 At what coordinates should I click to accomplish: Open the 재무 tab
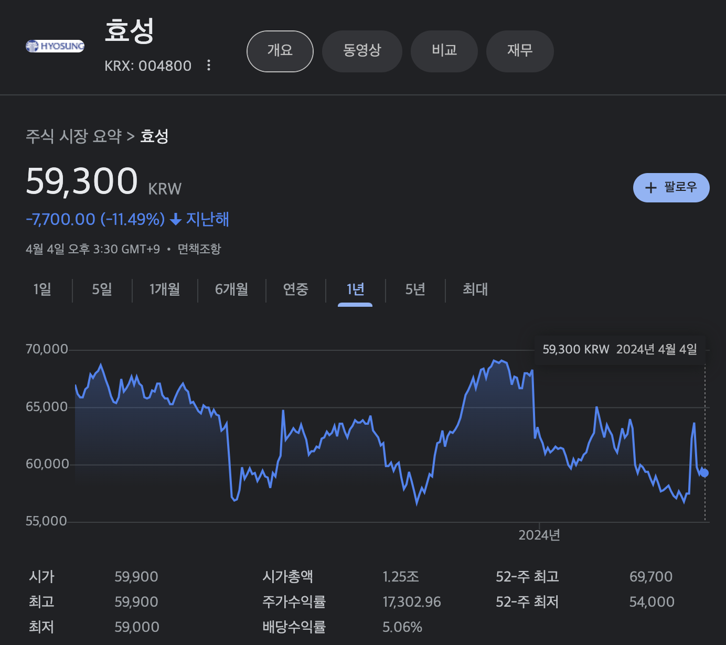[x=520, y=51]
